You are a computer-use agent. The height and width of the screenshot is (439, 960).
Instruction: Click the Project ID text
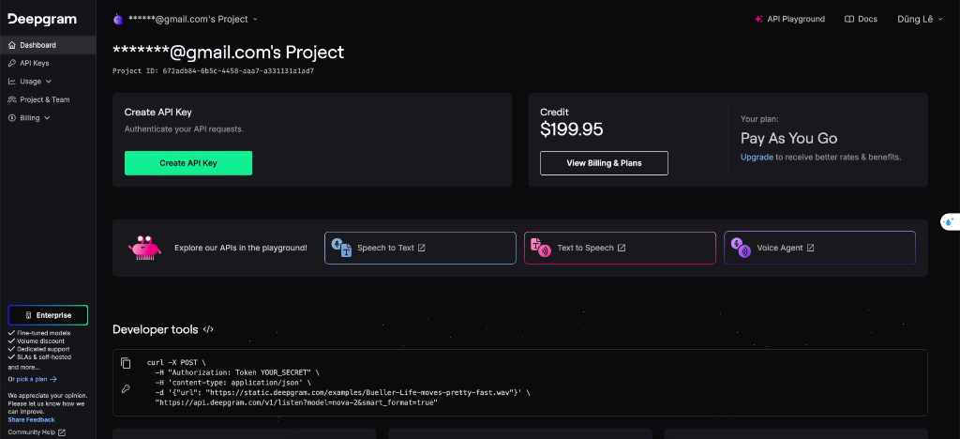point(213,71)
